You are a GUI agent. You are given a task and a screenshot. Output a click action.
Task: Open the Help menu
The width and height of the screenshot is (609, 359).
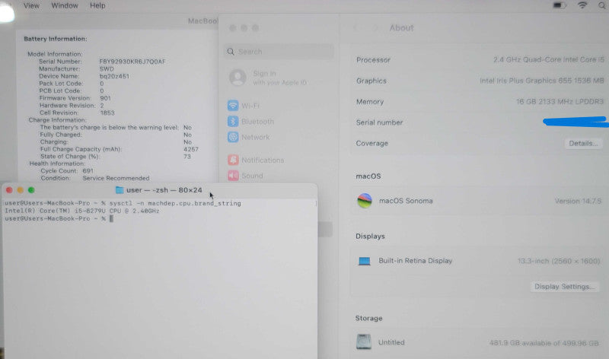pyautogui.click(x=97, y=6)
